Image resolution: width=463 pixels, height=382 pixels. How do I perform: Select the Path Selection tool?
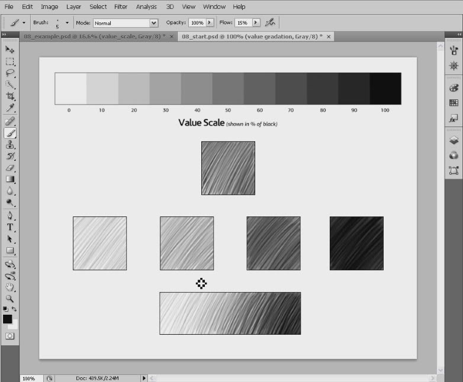click(9, 239)
